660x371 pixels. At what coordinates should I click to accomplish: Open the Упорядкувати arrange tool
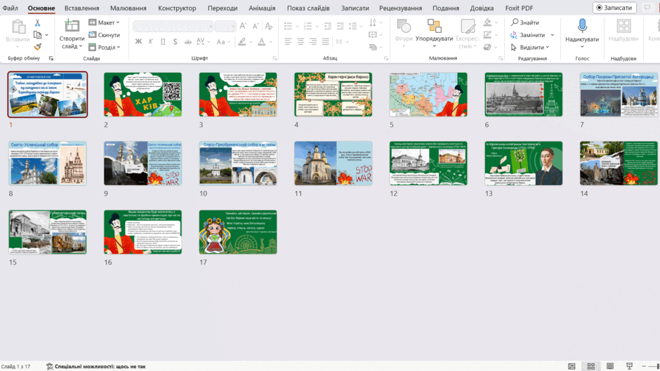pos(434,32)
